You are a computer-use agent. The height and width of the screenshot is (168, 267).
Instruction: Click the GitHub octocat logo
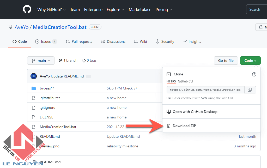(27, 9)
